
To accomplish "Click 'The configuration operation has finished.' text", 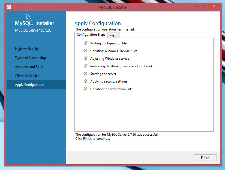I will [x=105, y=29].
